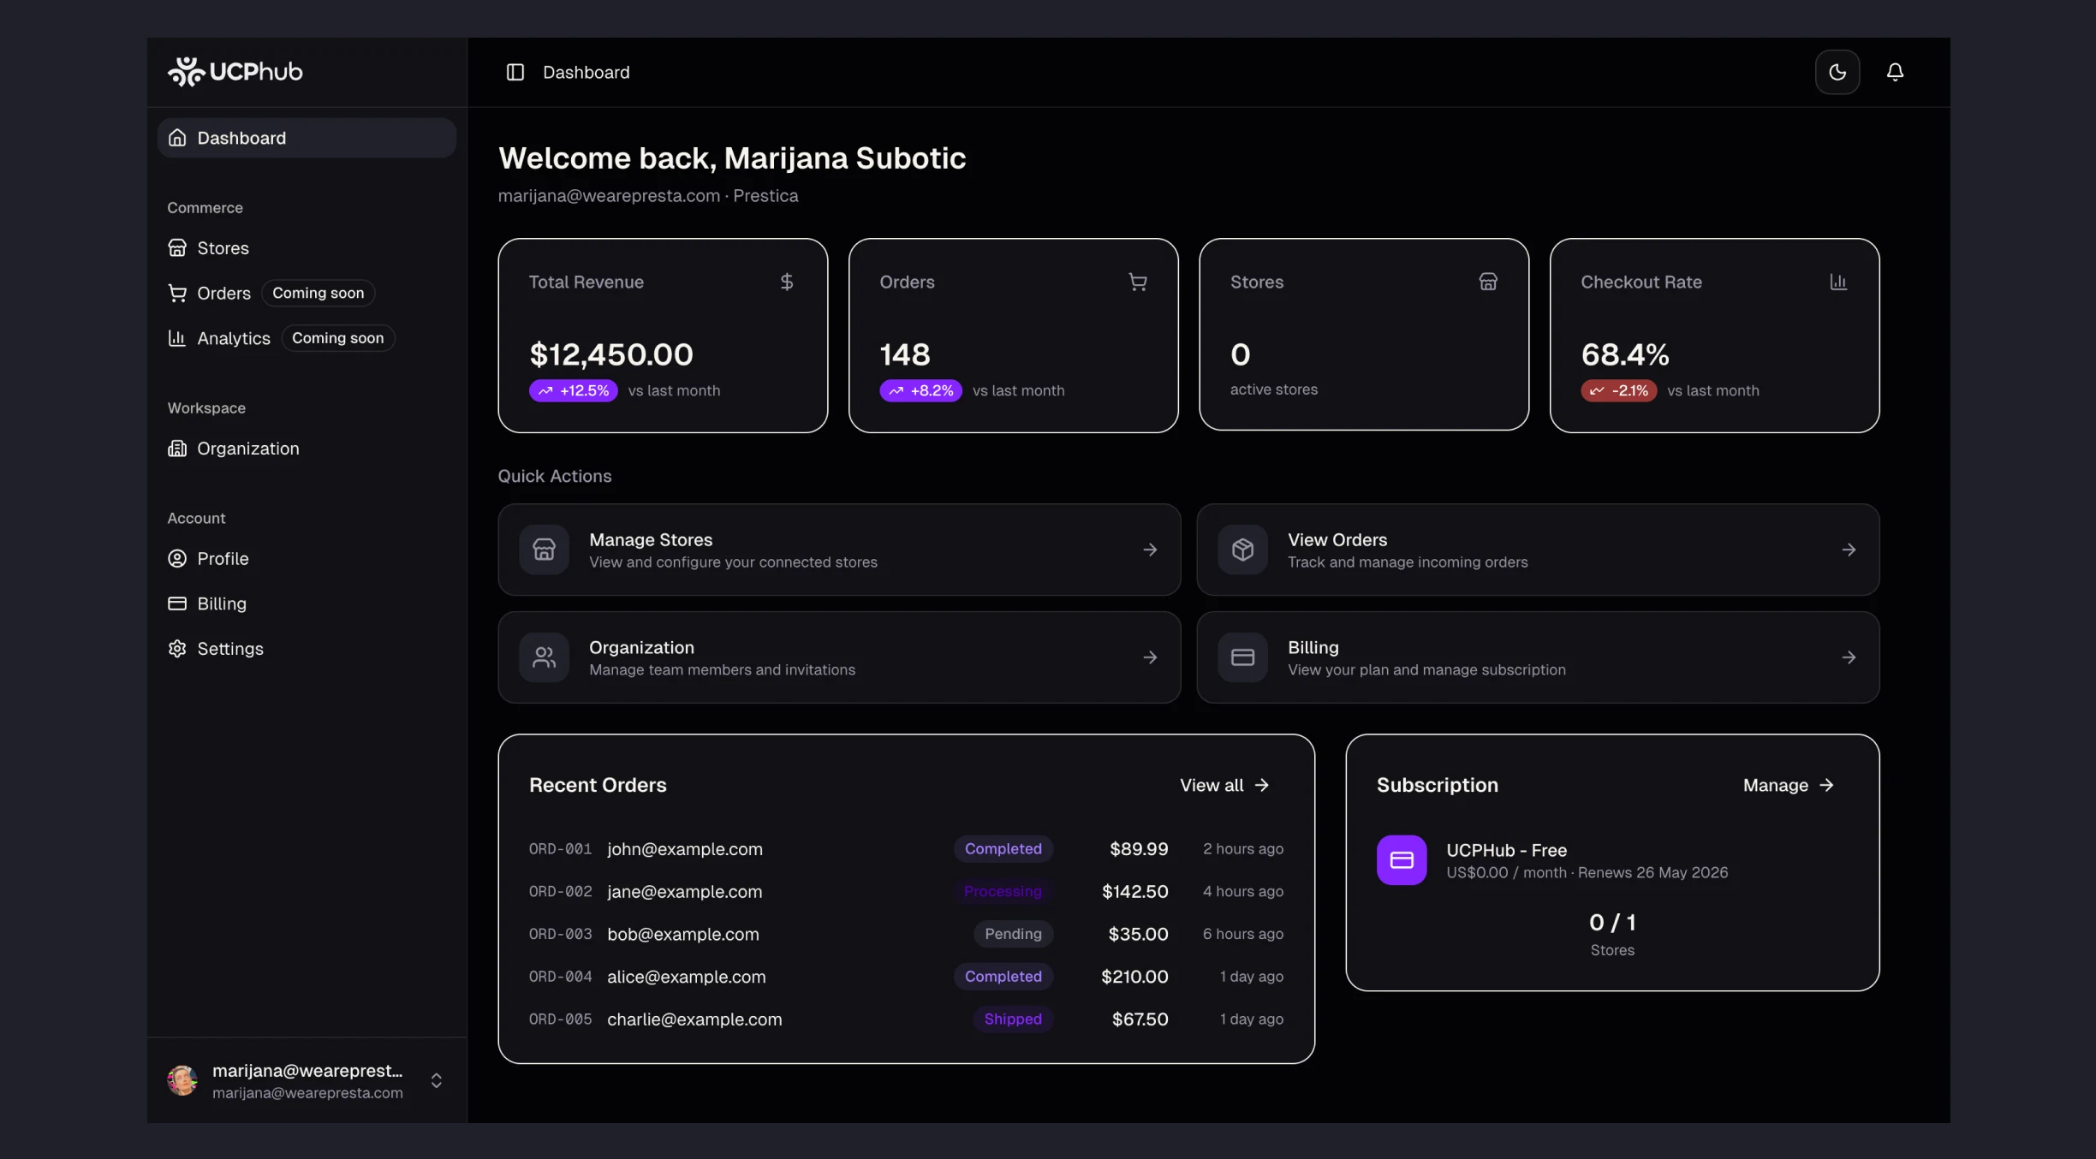Viewport: 2096px width, 1159px height.
Task: Click the Shipped status badge
Action: [1013, 1019]
